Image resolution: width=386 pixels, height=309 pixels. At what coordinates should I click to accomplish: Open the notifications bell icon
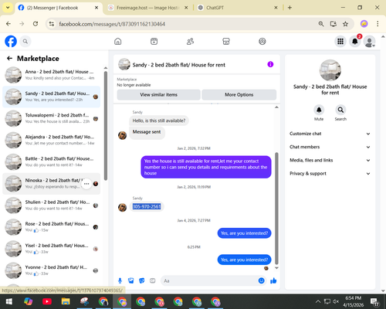coord(355,41)
